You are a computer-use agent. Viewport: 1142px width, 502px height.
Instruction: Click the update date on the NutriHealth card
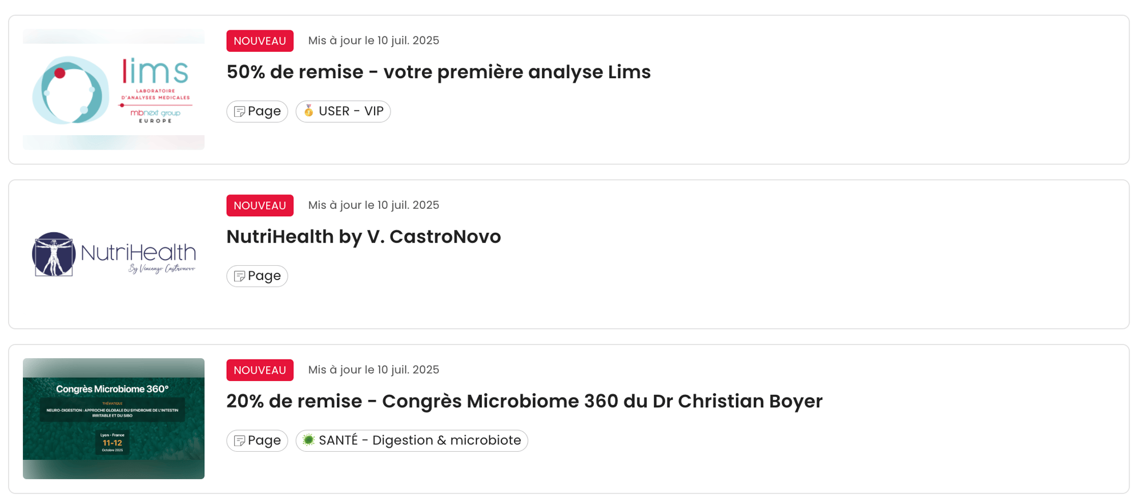pyautogui.click(x=373, y=205)
